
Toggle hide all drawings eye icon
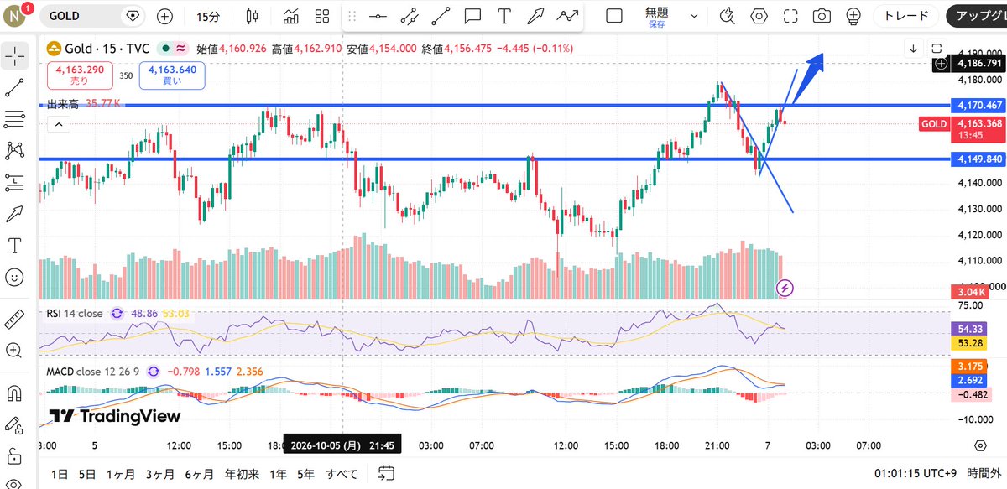pyautogui.click(x=14, y=483)
